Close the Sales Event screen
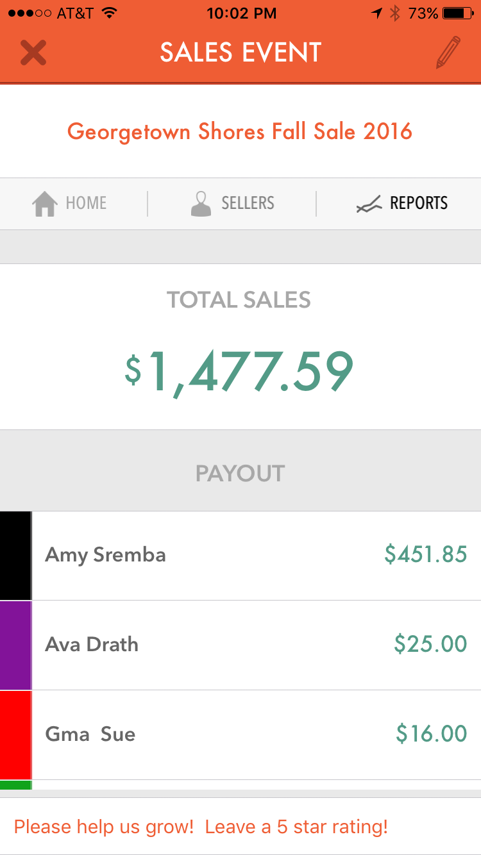The image size is (481, 855). 33,53
